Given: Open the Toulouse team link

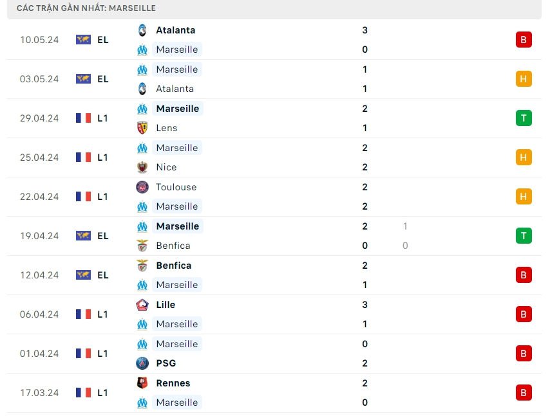Looking at the screenshot, I should pos(176,187).
